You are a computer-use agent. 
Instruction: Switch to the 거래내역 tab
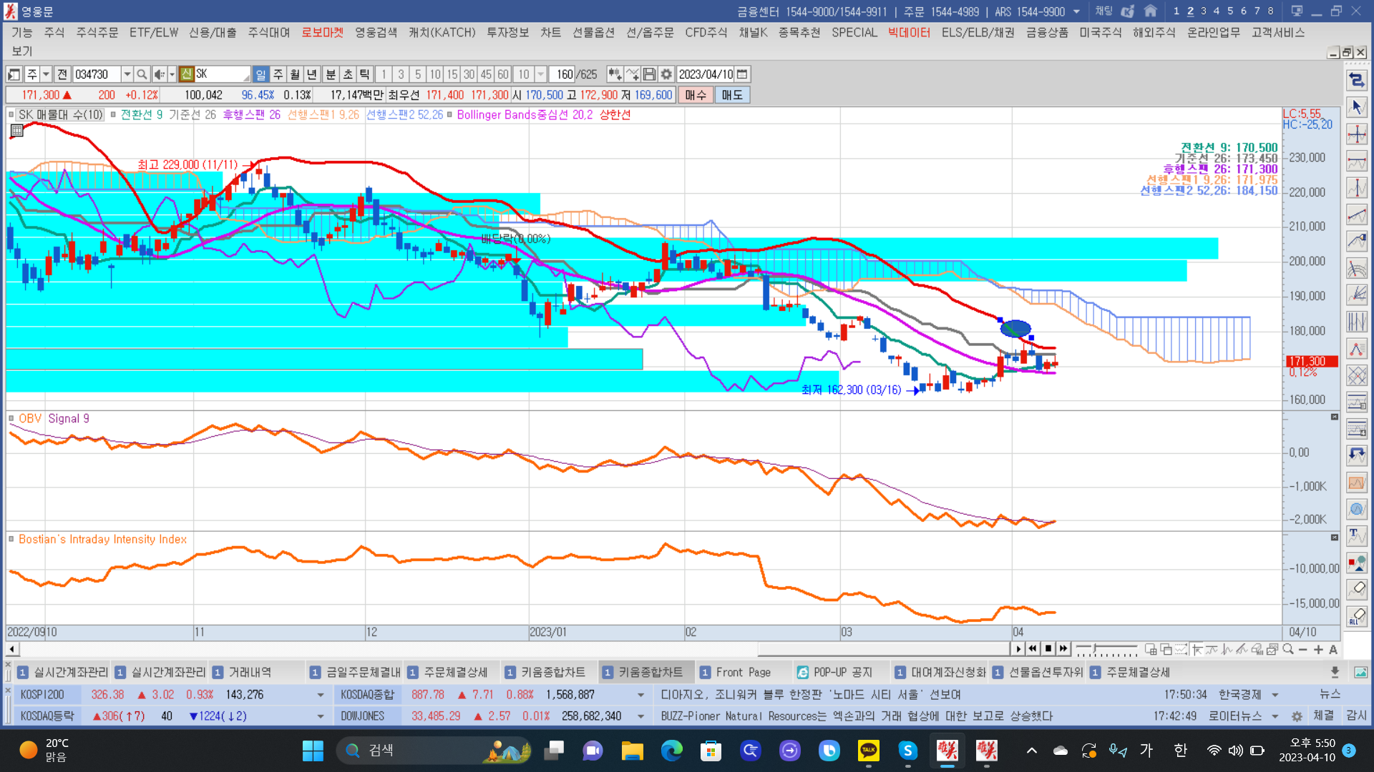[250, 672]
